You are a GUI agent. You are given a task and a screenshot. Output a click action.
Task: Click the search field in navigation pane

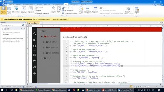coord(11,25)
